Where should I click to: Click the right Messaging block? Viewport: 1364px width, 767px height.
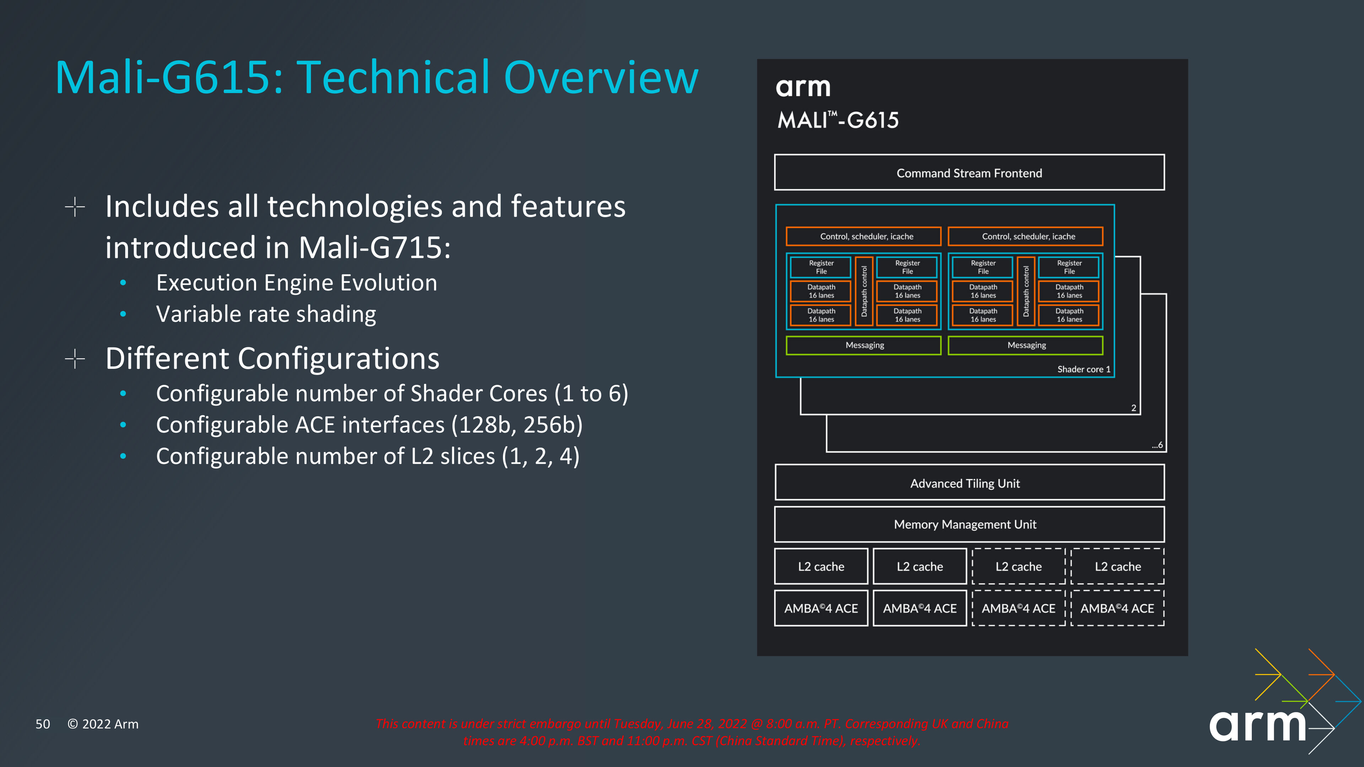(x=1025, y=345)
